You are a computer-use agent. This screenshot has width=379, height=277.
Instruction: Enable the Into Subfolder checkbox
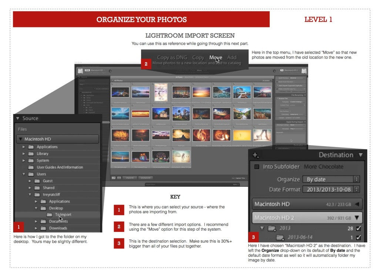pos(256,167)
